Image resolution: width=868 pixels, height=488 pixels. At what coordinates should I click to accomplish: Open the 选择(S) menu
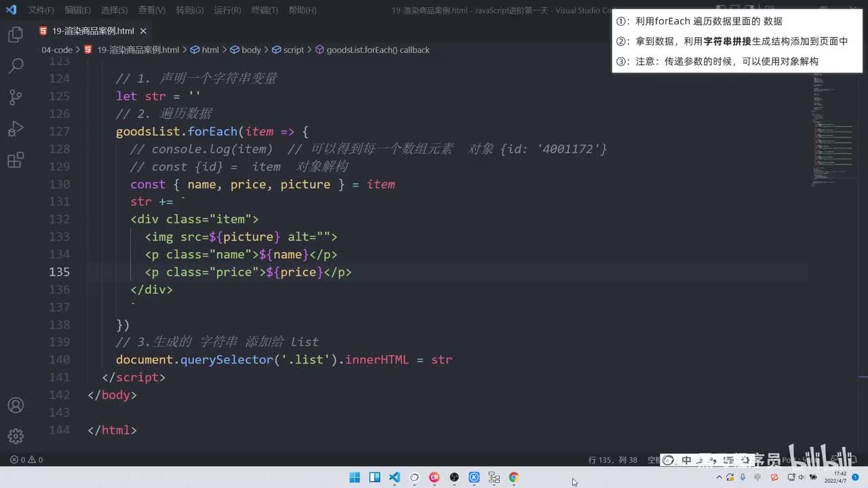point(114,10)
